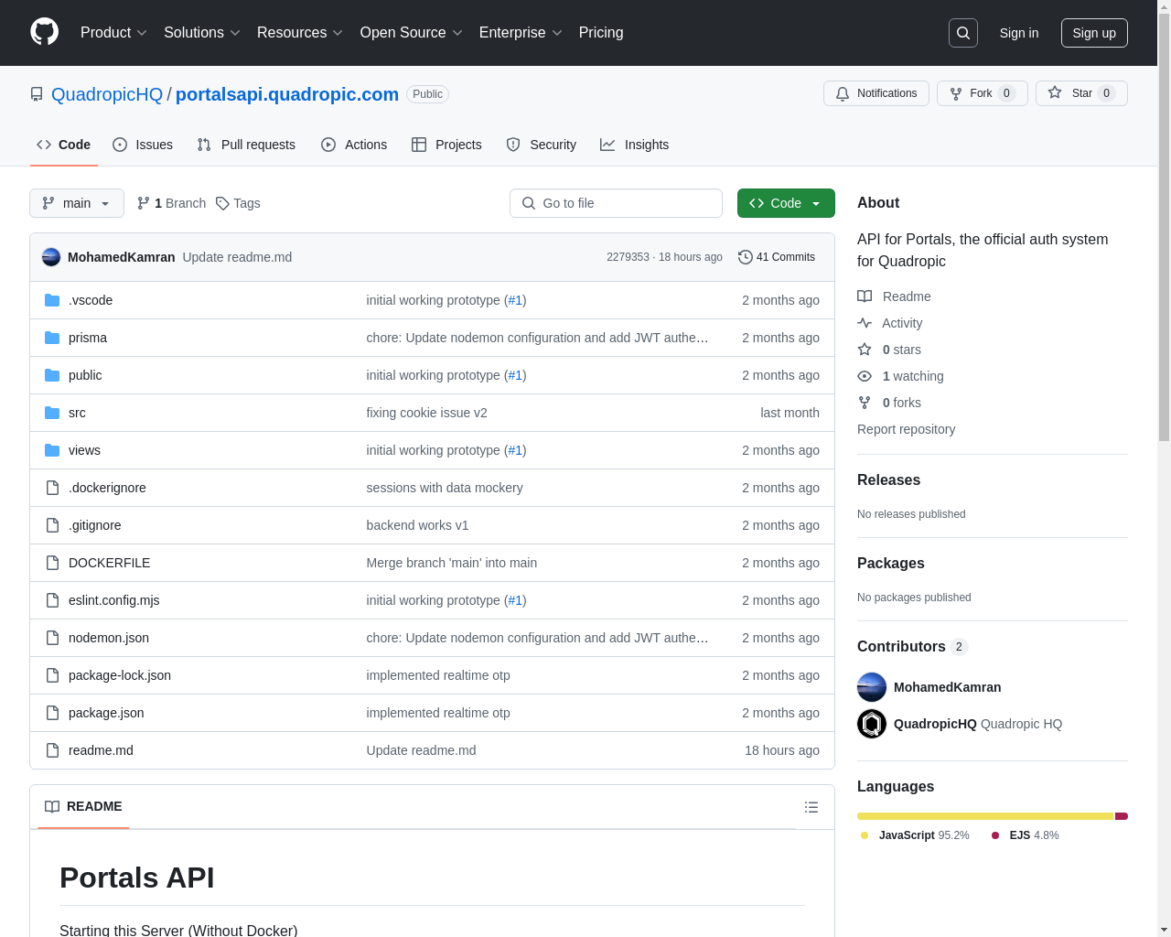Click the book icon next to Readme
This screenshot has width=1171, height=937.
pyautogui.click(x=865, y=296)
